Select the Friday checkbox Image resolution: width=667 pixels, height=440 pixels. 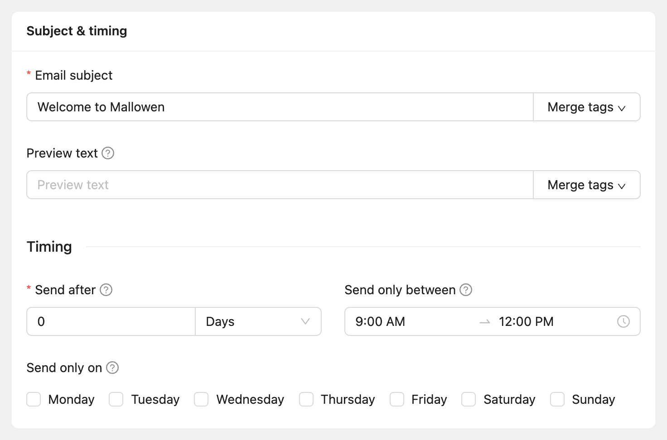click(x=397, y=399)
